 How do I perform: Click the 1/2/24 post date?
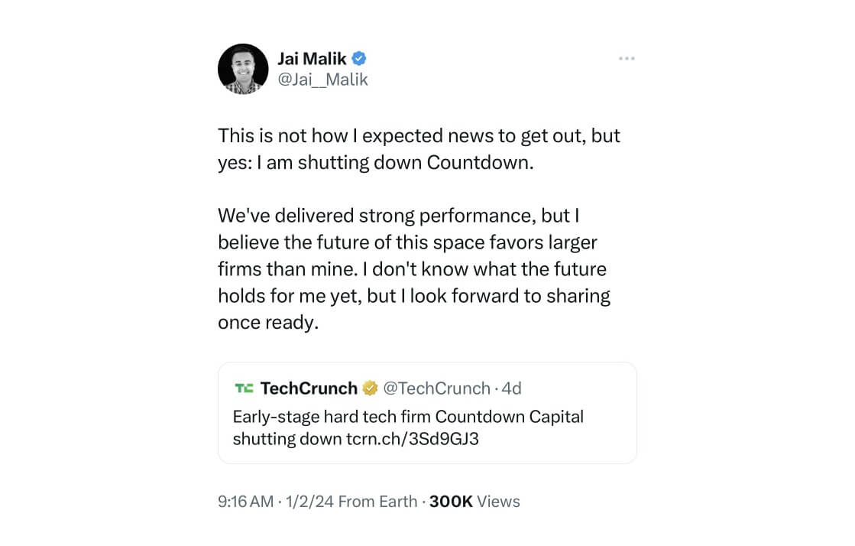click(309, 502)
